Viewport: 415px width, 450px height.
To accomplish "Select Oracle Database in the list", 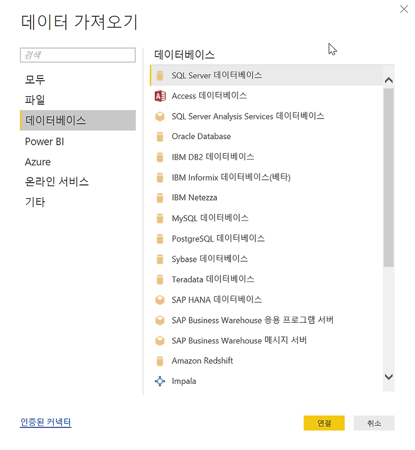I will point(266,137).
